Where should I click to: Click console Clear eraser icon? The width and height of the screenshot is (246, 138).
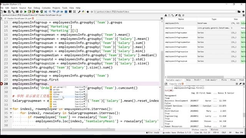click(240, 84)
